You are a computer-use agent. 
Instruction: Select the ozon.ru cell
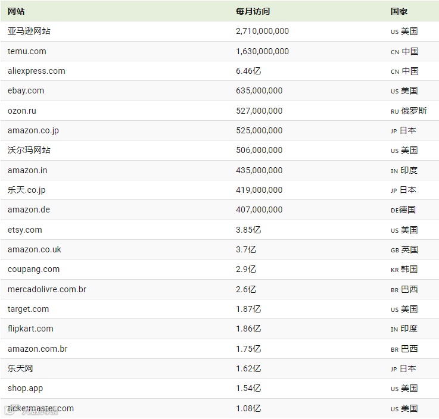click(x=22, y=111)
